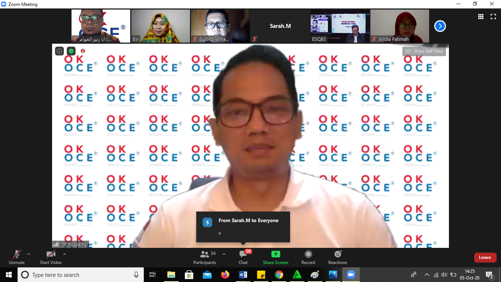Select Widia Fatimah video thumbnail
This screenshot has width=501, height=282.
pos(399,26)
